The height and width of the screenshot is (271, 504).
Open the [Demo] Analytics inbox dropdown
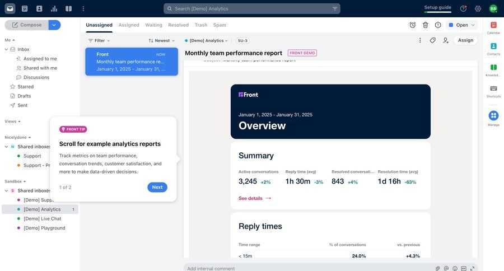tap(206, 40)
